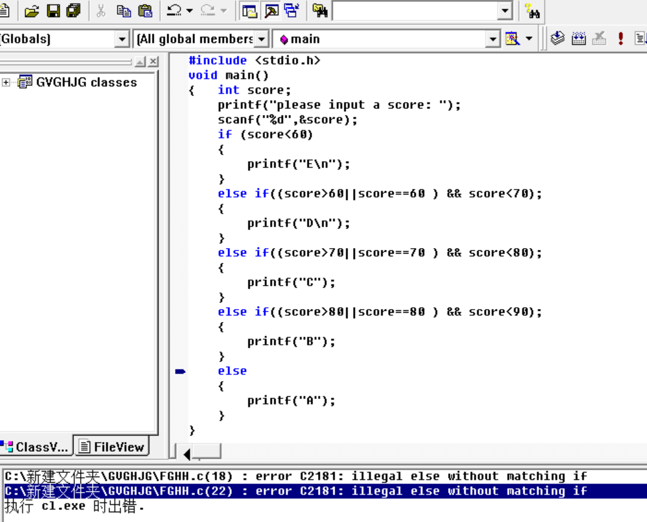Click the editor horizontal scroll thumb
This screenshot has height=522, width=647.
coord(207,451)
